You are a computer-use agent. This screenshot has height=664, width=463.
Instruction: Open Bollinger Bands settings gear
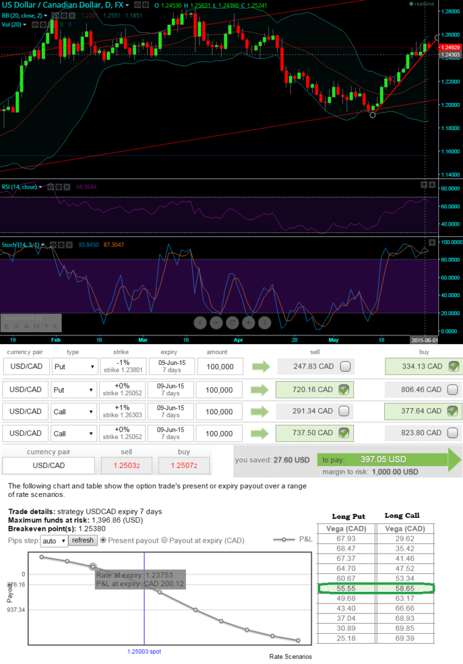click(64, 15)
